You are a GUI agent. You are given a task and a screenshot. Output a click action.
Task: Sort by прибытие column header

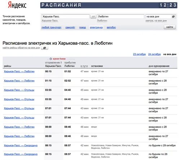(x=70, y=62)
